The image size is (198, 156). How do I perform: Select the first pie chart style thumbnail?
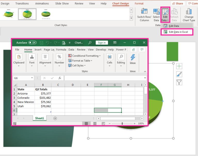[x=9, y=14]
